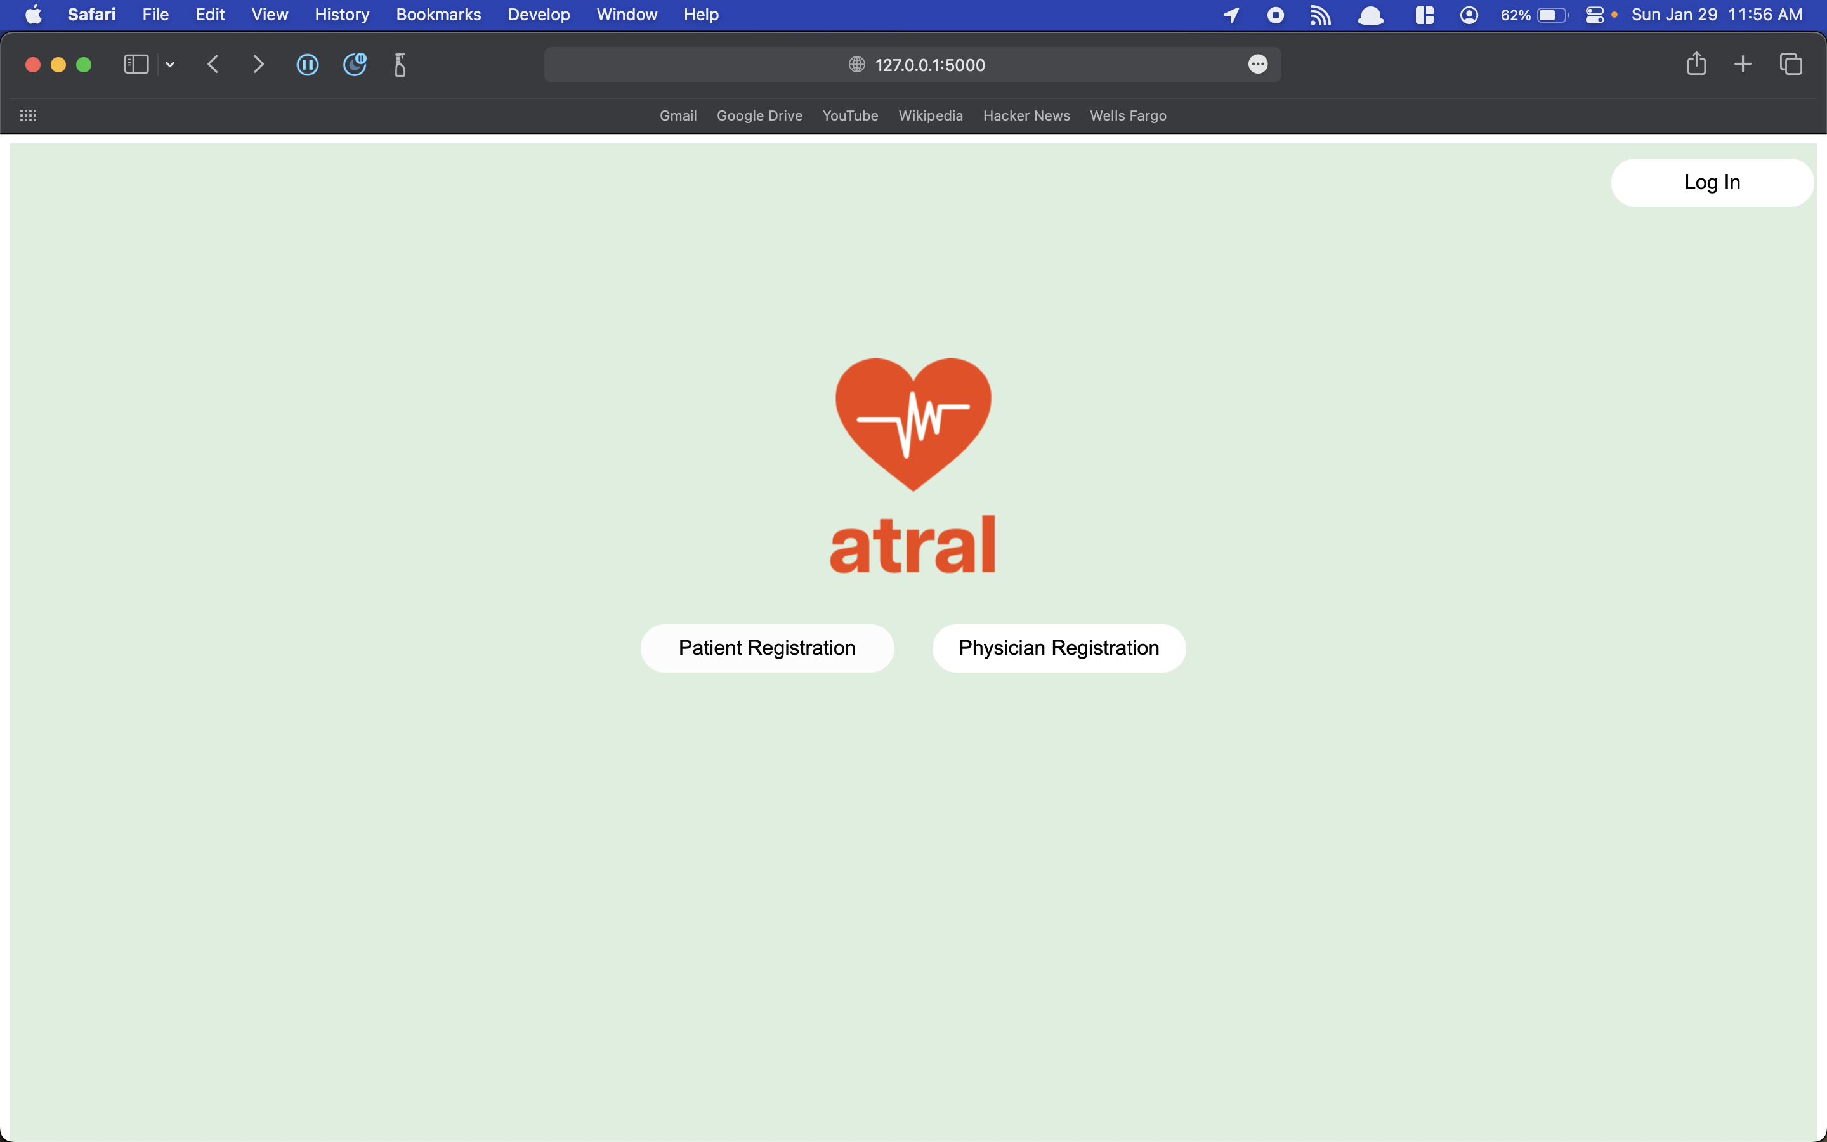Open the Develop menu

(539, 15)
